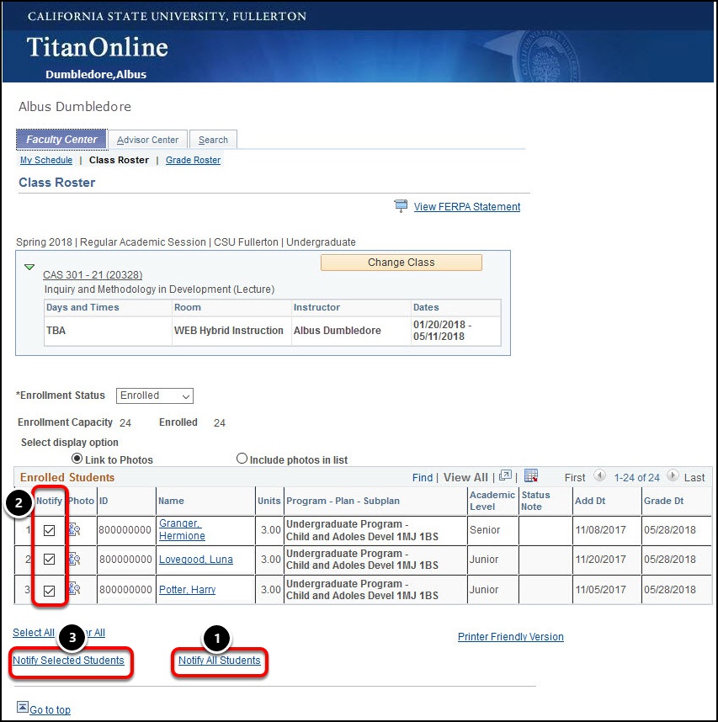Viewport: 718px width, 722px height.
Task: Open the Lovegood, Luna name link
Action: pos(196,560)
